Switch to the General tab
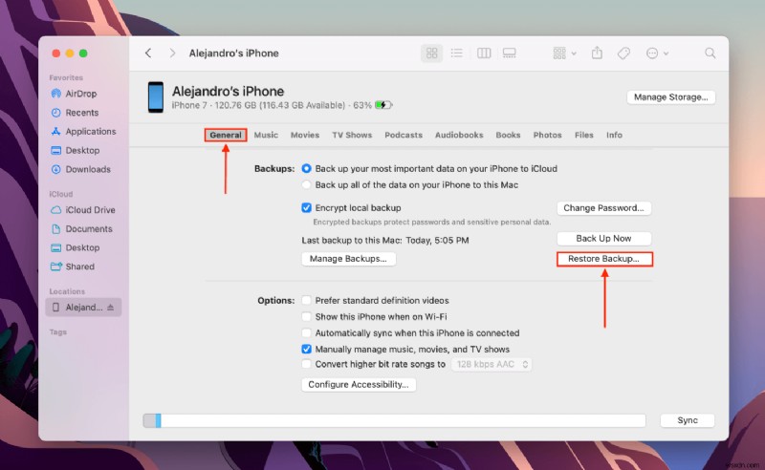The height and width of the screenshot is (470, 765). pos(226,135)
